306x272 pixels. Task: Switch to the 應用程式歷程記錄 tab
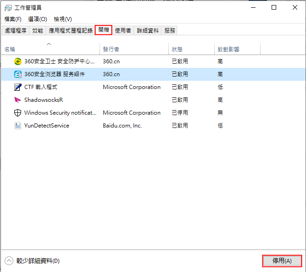[71, 30]
